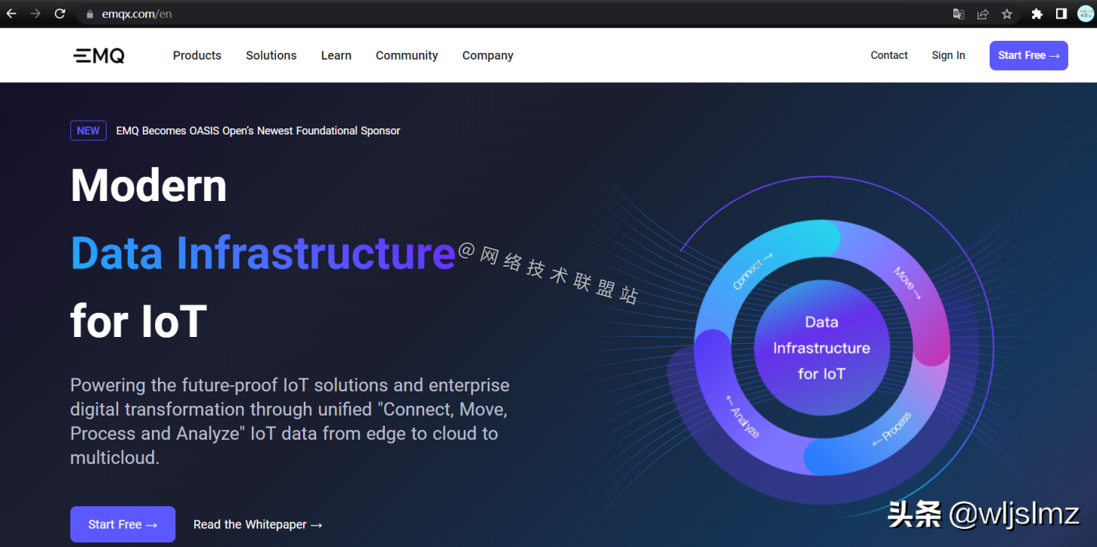Open the extensions puzzle icon

pos(1037,14)
